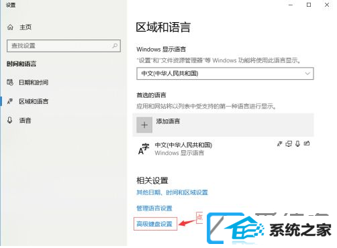Image resolution: width=337 pixels, height=248 pixels.
Task: Close the 设置 window
Action: pyautogui.click(x=327, y=5)
